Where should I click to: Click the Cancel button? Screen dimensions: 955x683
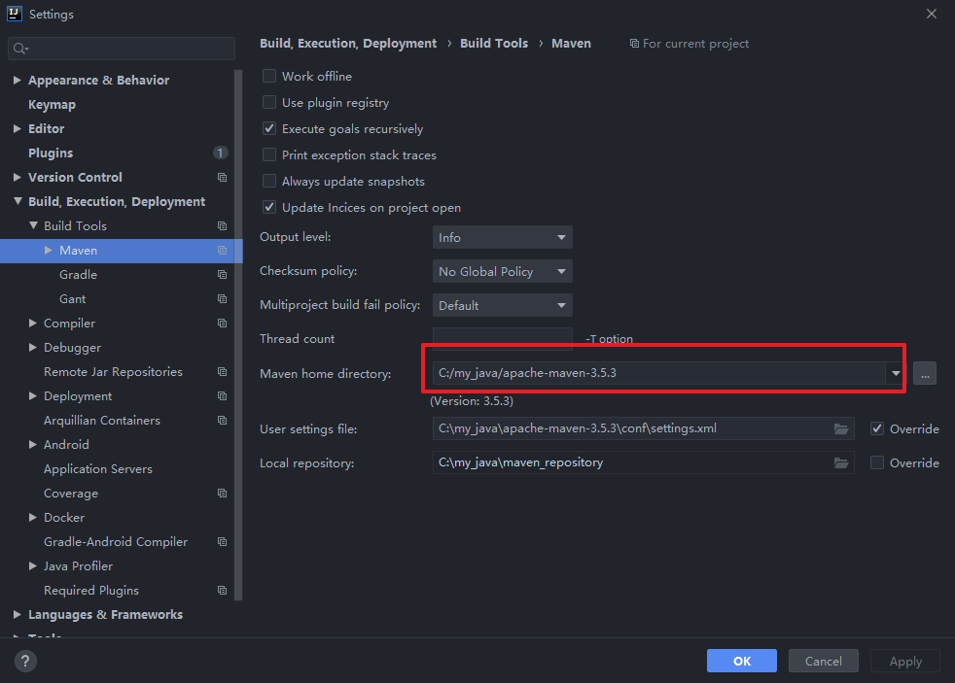(x=824, y=661)
